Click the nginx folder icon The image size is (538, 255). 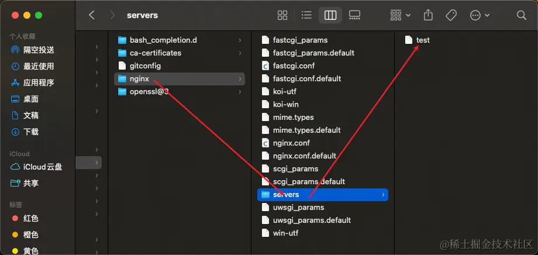[x=122, y=79]
